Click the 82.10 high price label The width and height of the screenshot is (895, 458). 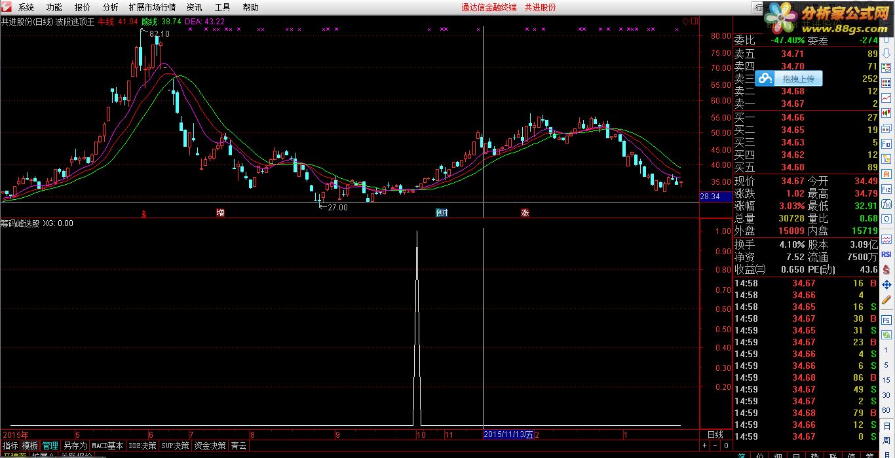(x=160, y=33)
